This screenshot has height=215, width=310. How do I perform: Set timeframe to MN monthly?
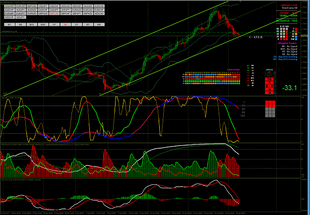99,24
